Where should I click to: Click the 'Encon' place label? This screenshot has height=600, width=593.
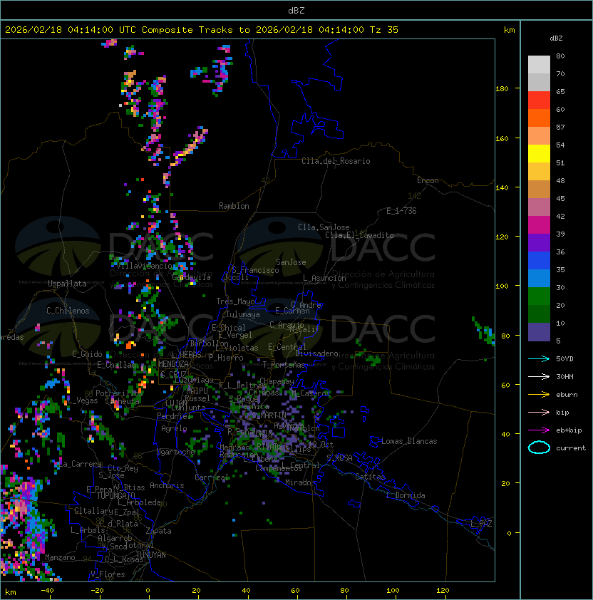[x=428, y=180]
